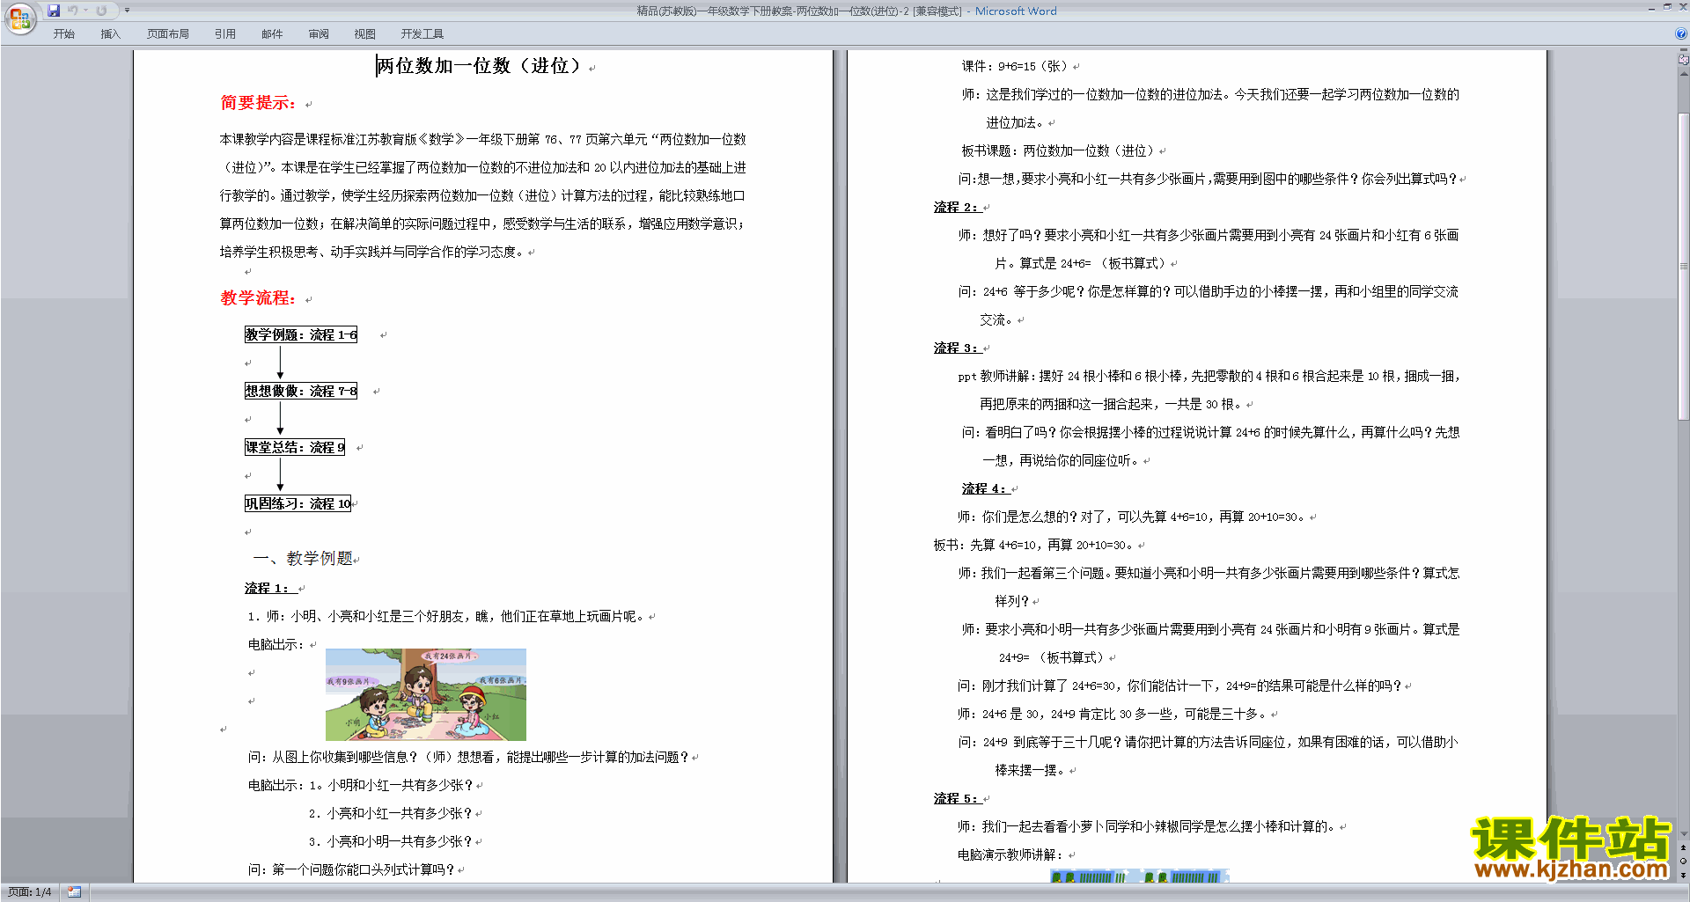This screenshot has height=902, width=1690.
Task: Open the 插入 ribbon tab
Action: 110,33
